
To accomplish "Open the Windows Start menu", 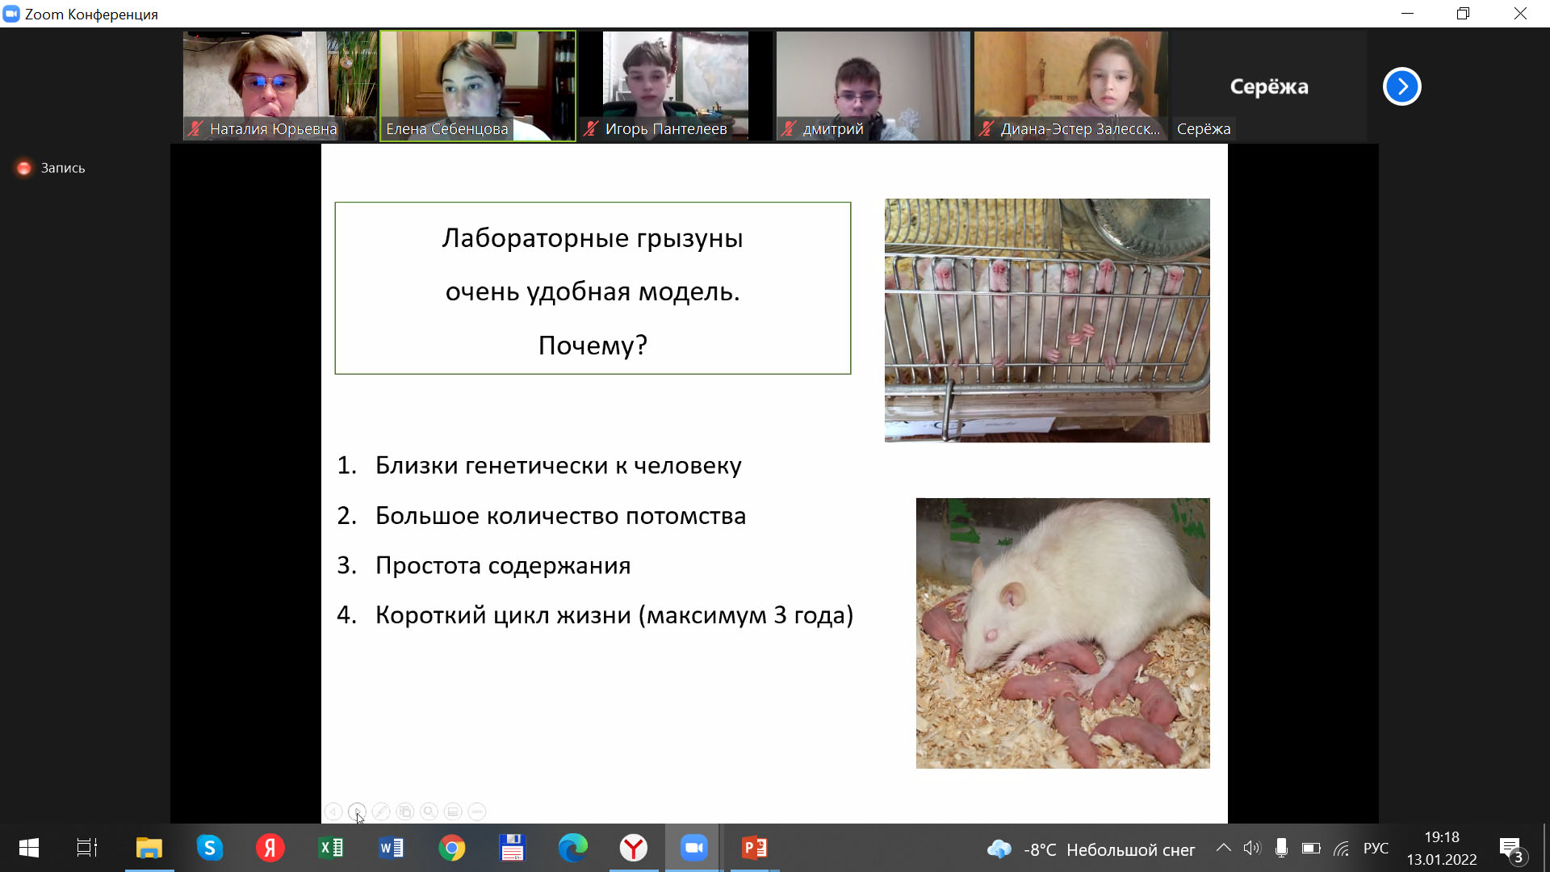I will pyautogui.click(x=29, y=848).
